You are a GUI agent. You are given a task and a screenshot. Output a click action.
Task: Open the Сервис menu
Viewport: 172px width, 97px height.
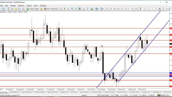29,5
